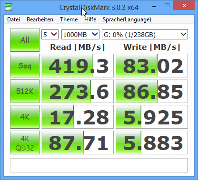Click the 4K read result 17.28
This screenshot has height=180, width=198.
tap(78, 117)
